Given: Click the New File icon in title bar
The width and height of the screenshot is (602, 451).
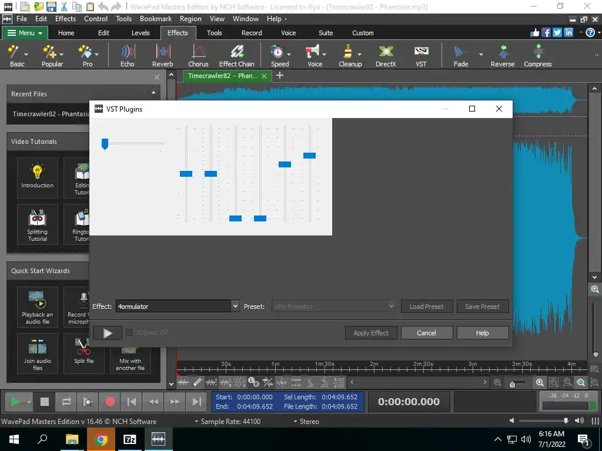Looking at the screenshot, I should click(x=25, y=6).
